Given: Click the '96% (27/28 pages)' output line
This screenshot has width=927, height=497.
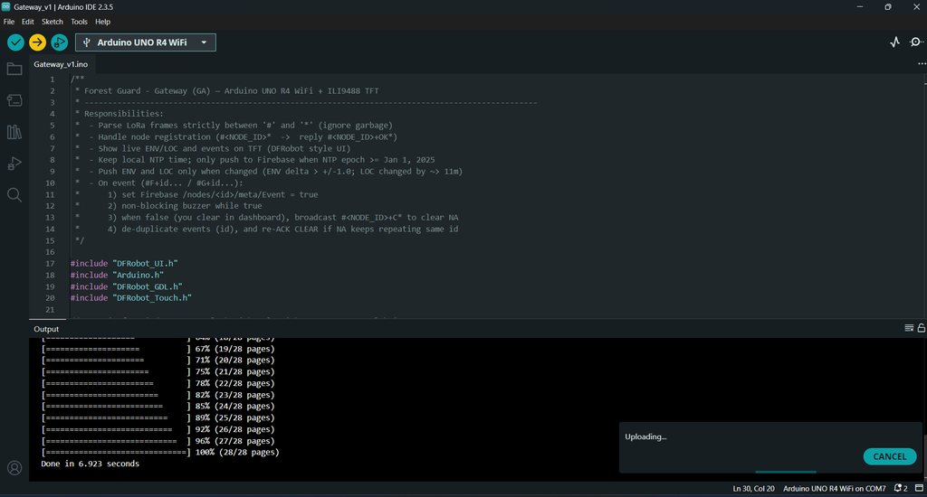Looking at the screenshot, I should (x=158, y=441).
